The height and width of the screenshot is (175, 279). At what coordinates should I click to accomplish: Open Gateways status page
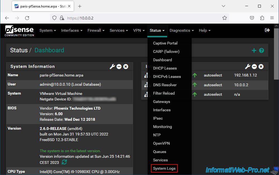coord(162,102)
